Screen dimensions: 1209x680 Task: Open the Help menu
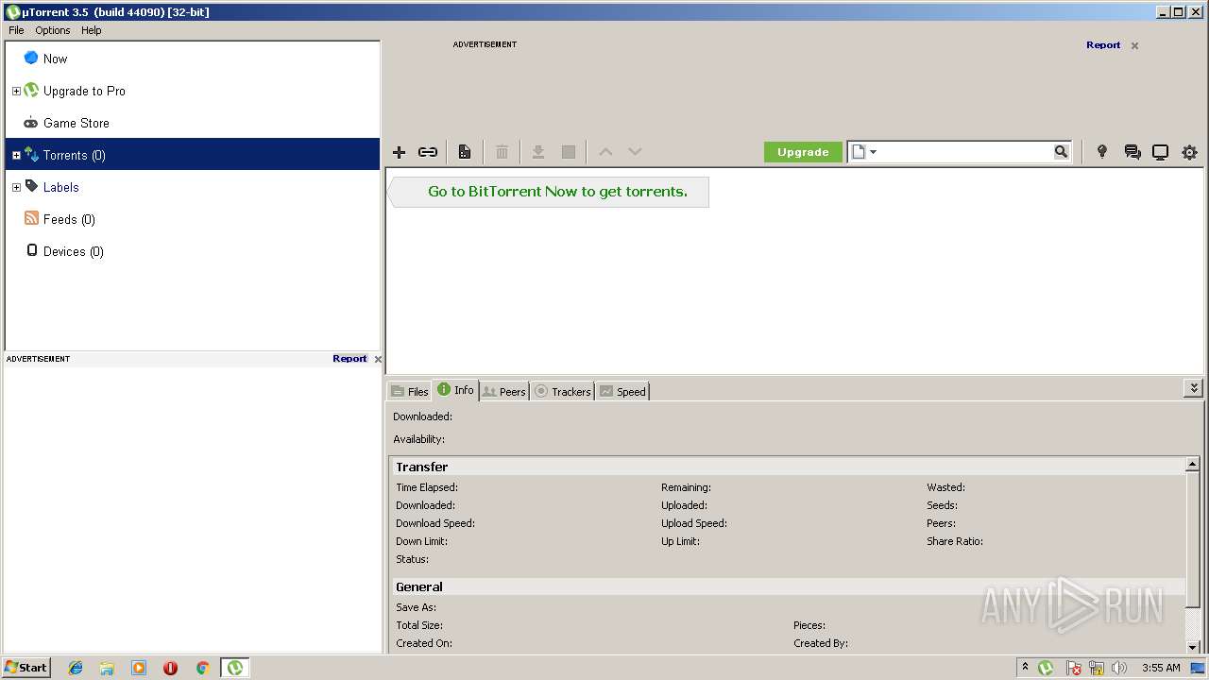91,30
